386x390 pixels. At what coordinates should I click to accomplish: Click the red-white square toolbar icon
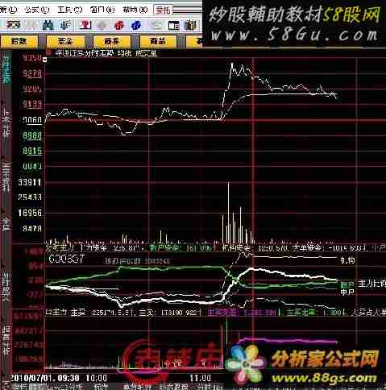[85, 26]
